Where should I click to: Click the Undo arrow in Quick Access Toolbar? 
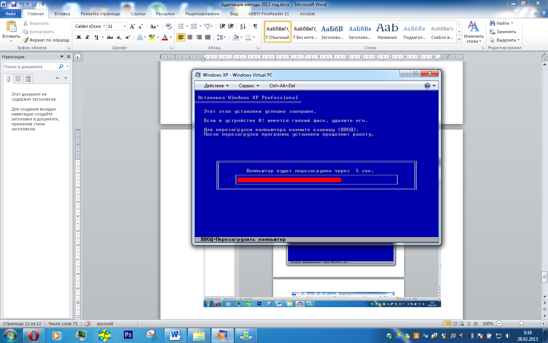22,4
